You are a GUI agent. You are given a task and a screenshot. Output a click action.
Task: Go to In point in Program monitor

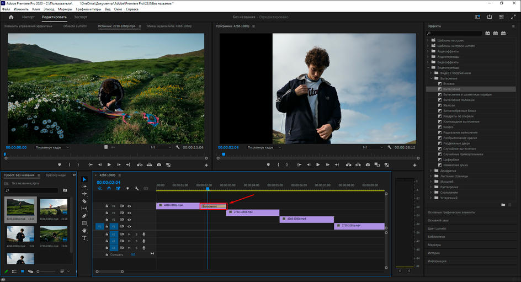[299, 165]
